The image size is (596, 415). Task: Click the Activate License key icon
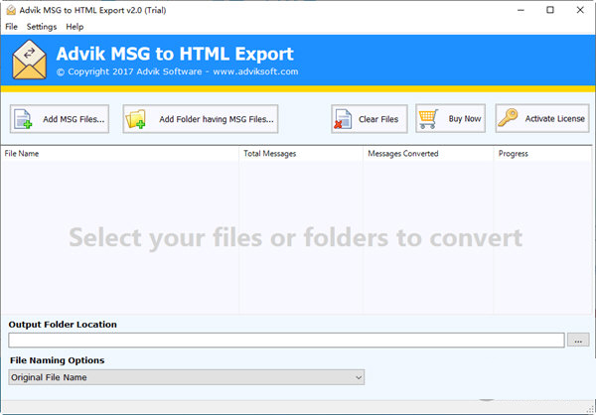(508, 118)
